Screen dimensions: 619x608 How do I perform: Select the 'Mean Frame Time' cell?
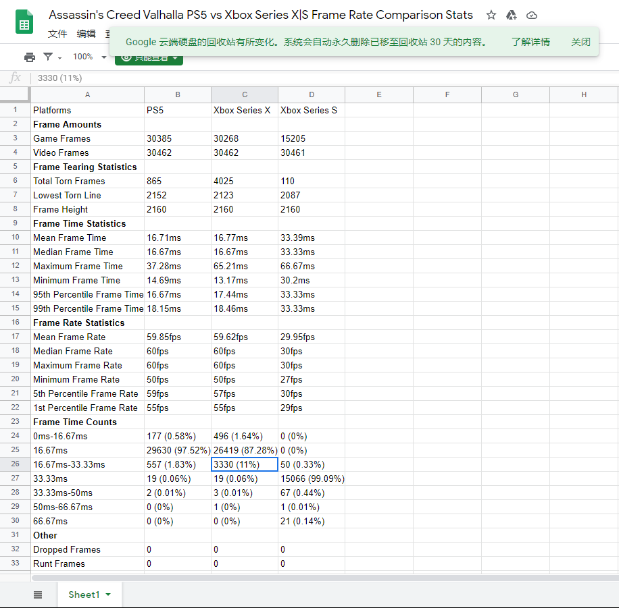pos(87,238)
